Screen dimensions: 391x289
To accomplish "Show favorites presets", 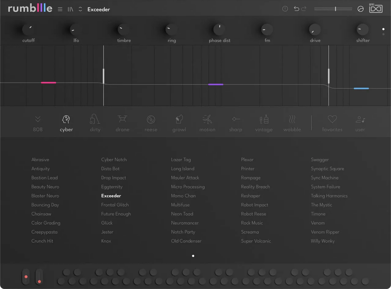I will (332, 123).
